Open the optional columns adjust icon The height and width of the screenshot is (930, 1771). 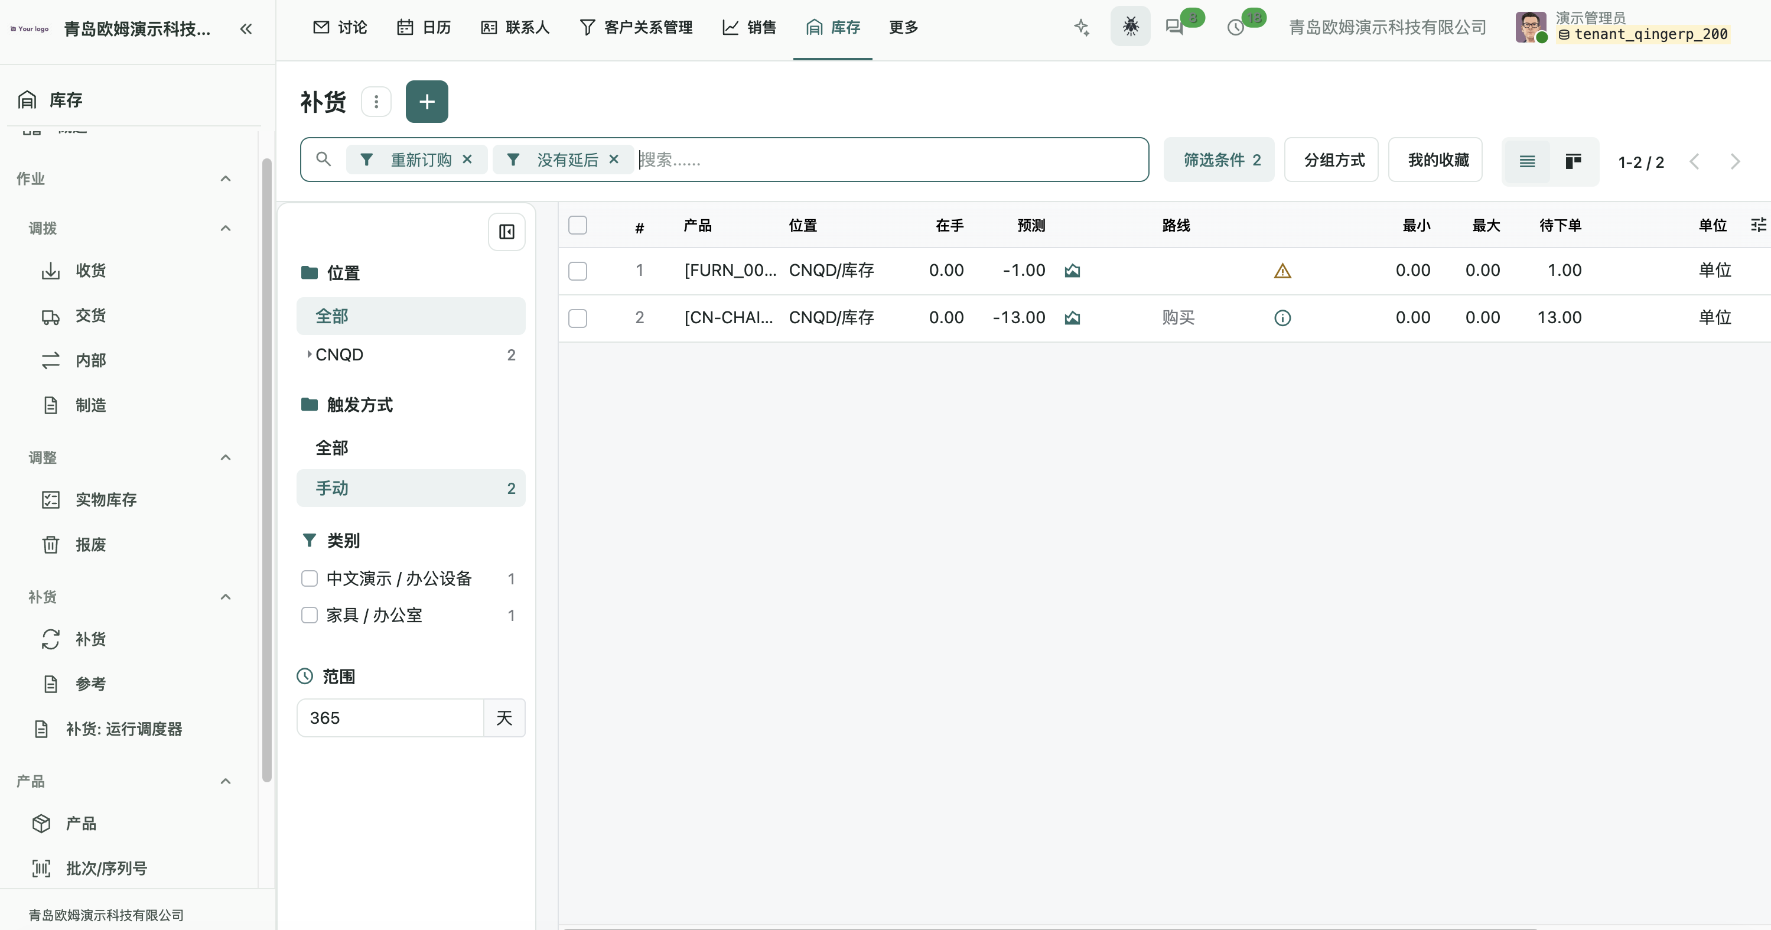[1758, 225]
